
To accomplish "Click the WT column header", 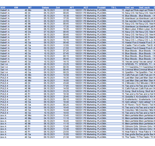I will 30,8.
